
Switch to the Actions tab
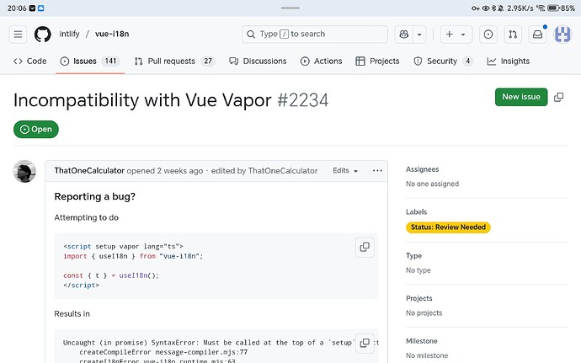click(x=322, y=61)
